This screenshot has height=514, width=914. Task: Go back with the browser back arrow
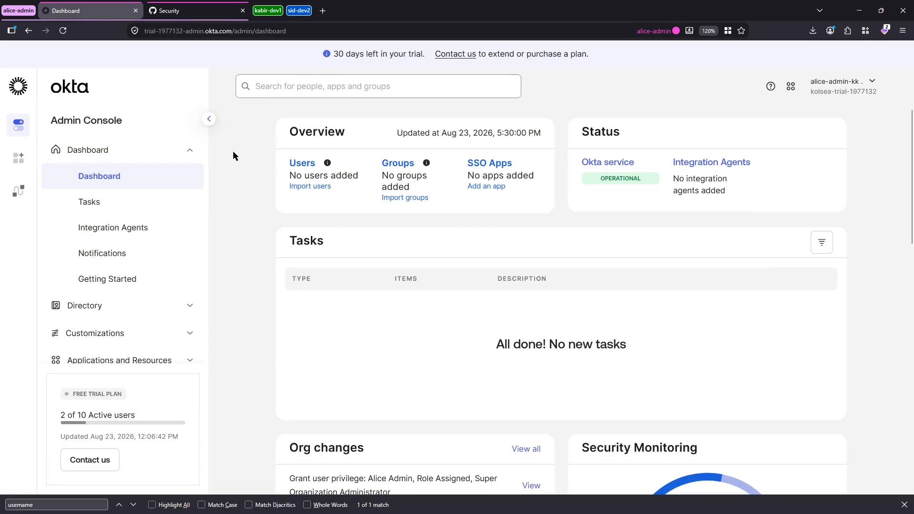click(29, 30)
